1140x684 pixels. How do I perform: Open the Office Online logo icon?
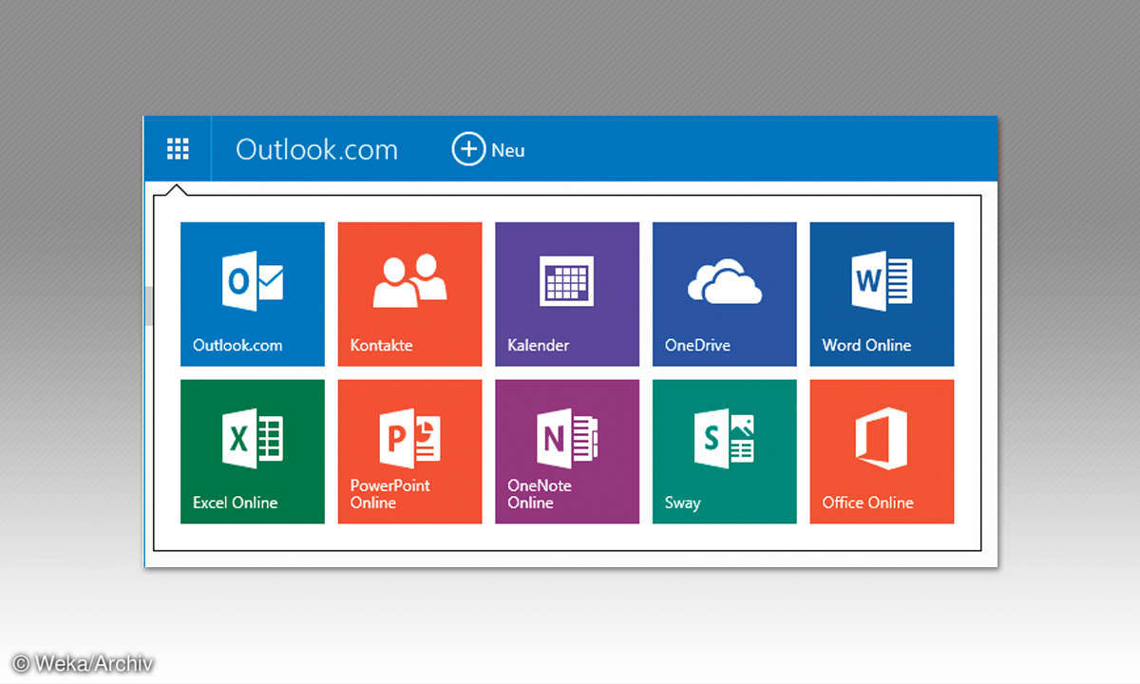tap(881, 439)
